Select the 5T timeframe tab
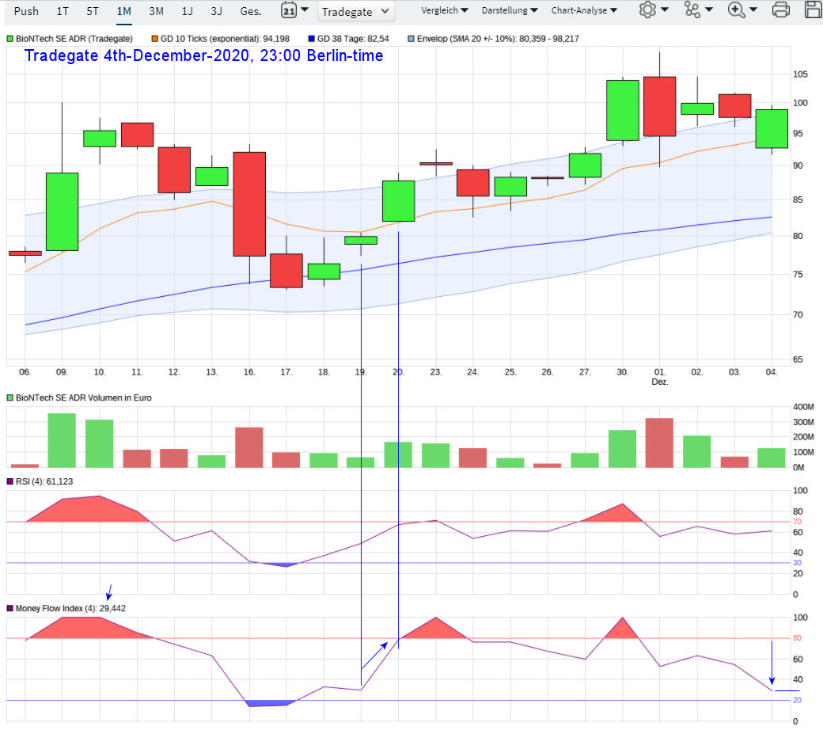 93,11
